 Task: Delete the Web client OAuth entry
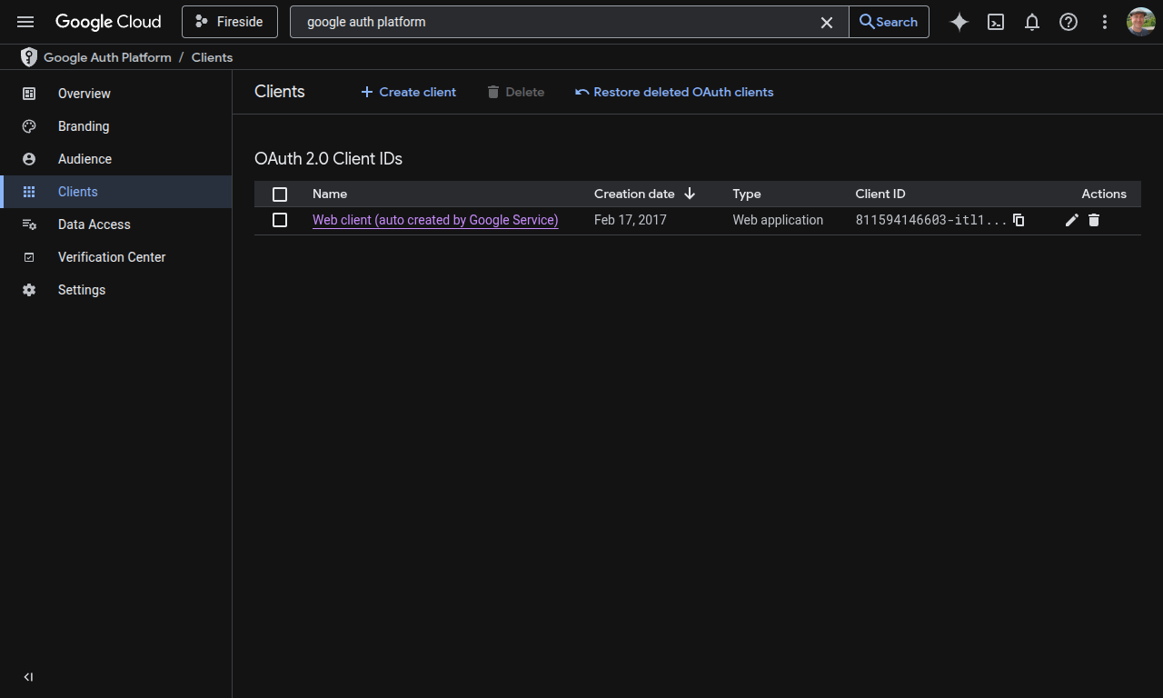(x=1094, y=220)
